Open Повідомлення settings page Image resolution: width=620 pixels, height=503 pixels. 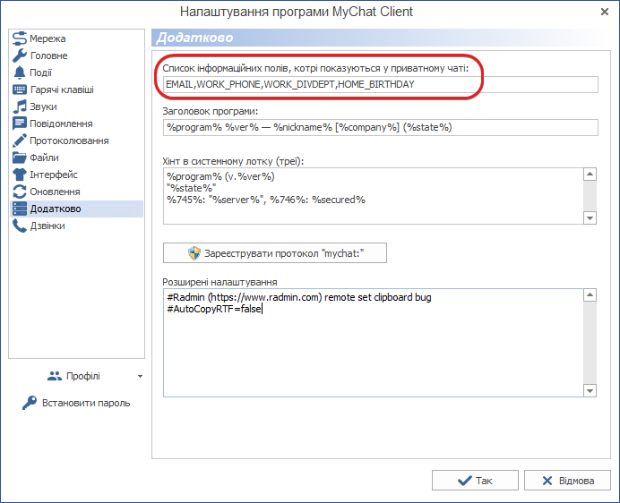(77, 124)
